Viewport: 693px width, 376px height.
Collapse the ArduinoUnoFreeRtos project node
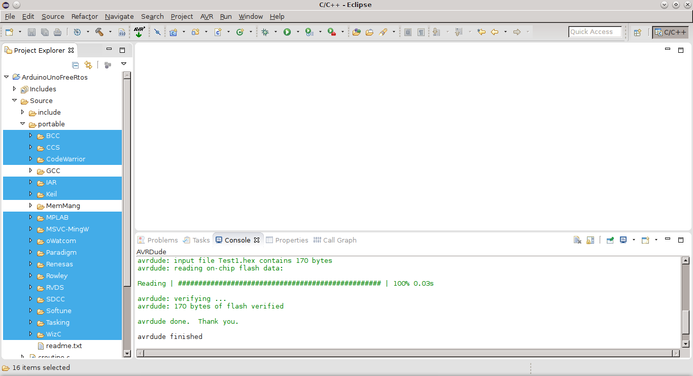tap(7, 77)
